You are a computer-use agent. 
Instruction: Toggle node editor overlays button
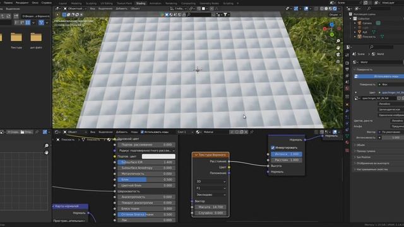tap(335, 132)
